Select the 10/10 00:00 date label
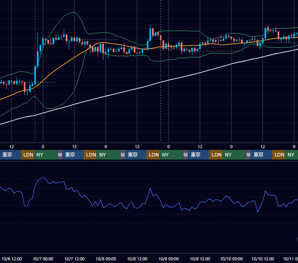Screen dimensions: 298x263 coord(231,259)
